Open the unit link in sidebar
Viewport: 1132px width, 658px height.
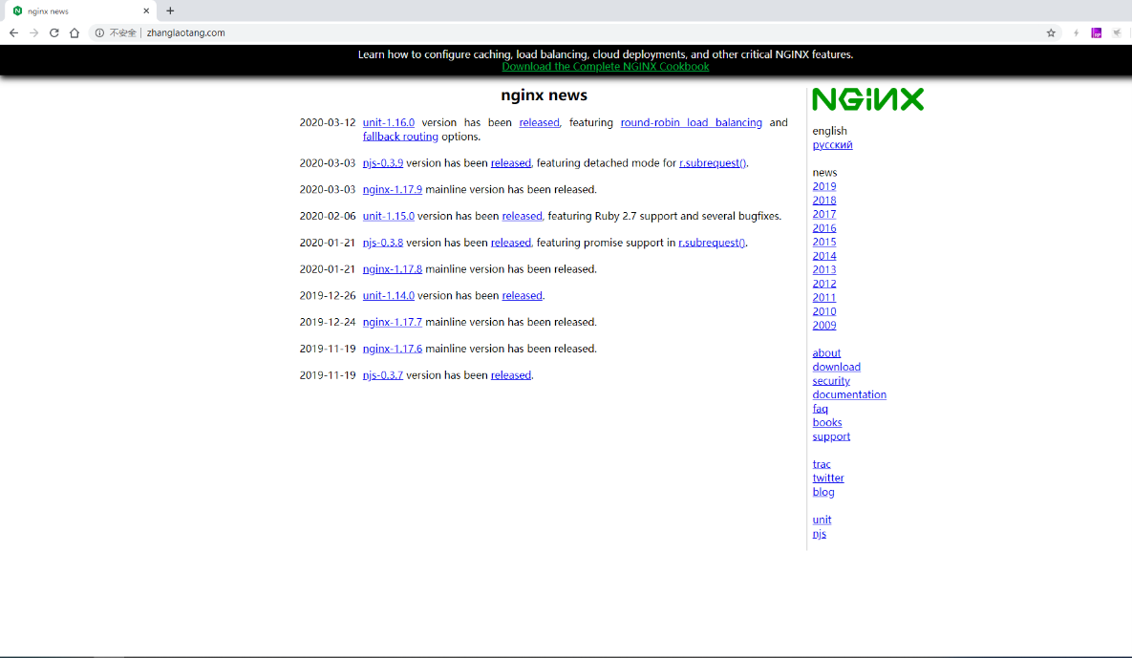tap(822, 520)
